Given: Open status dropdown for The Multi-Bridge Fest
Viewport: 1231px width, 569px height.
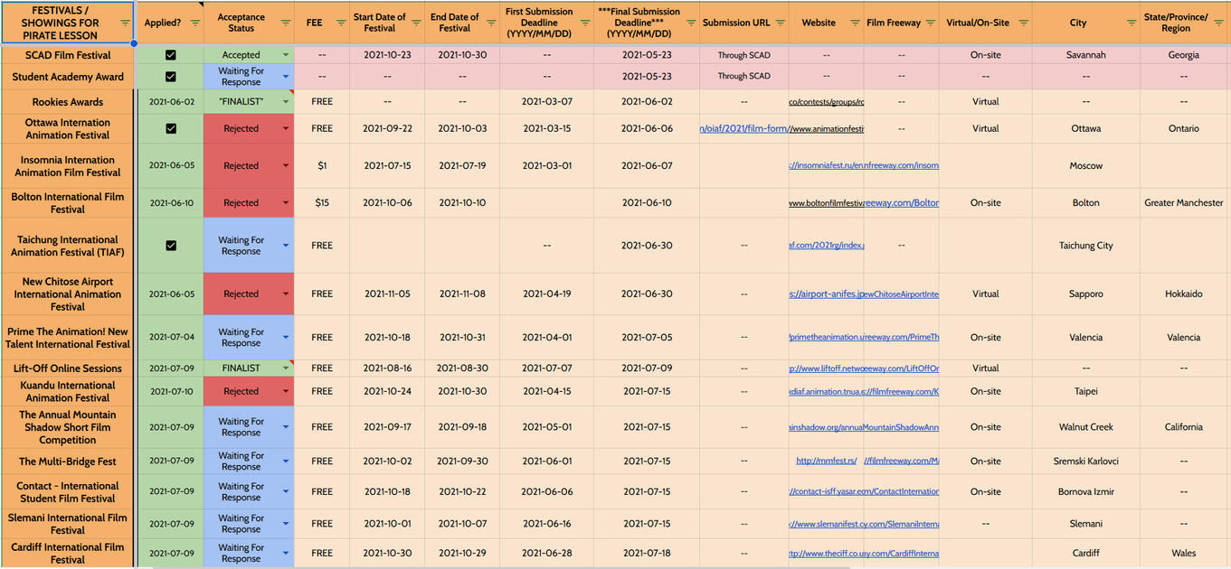Looking at the screenshot, I should [286, 462].
